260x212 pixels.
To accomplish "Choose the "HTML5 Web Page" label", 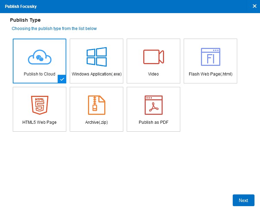I will coord(39,122).
